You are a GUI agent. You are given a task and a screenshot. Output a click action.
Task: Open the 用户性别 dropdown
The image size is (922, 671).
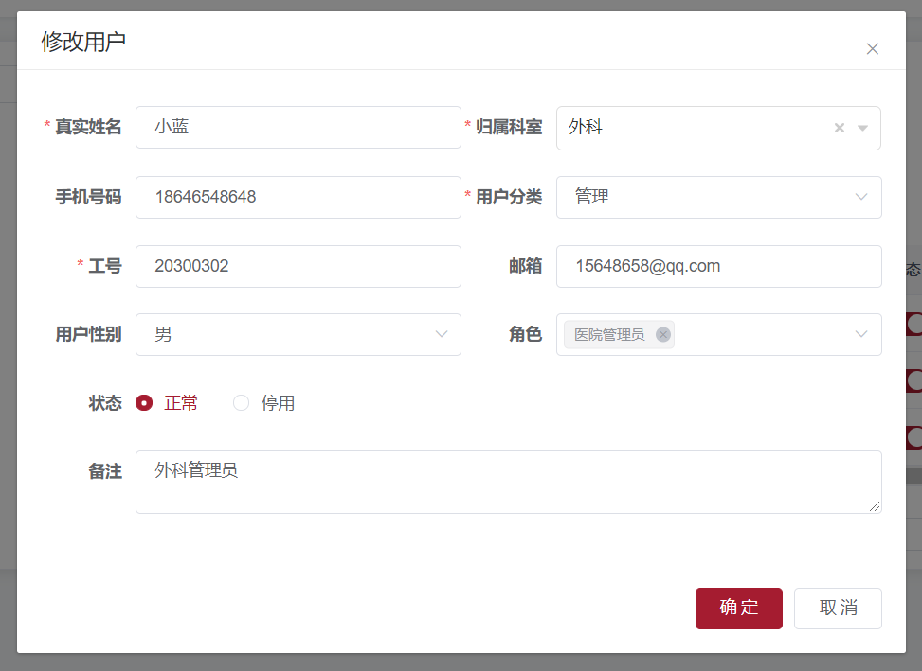click(x=441, y=334)
